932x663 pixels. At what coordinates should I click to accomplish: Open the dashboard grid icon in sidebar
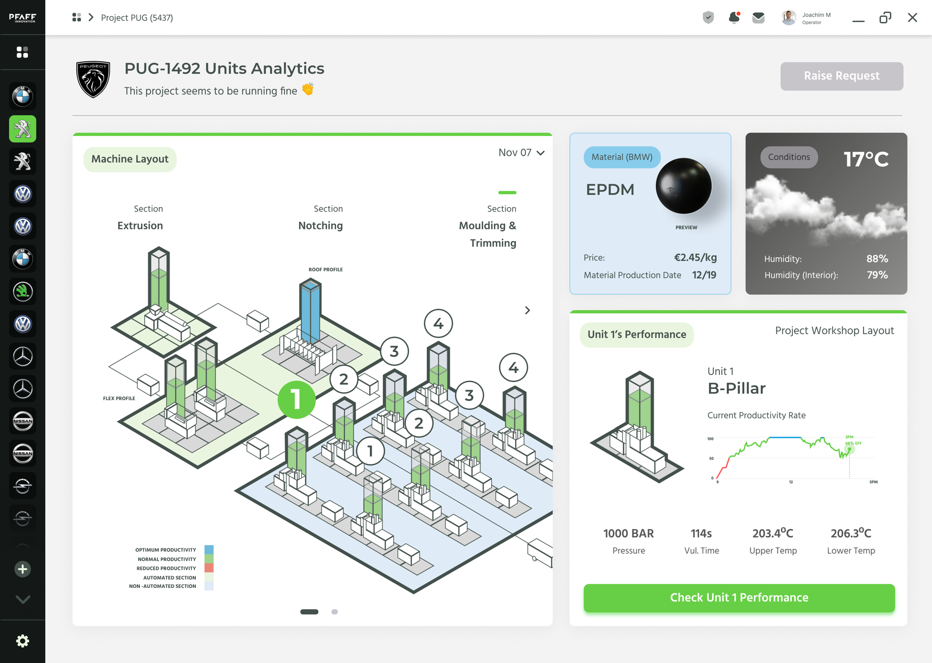23,52
